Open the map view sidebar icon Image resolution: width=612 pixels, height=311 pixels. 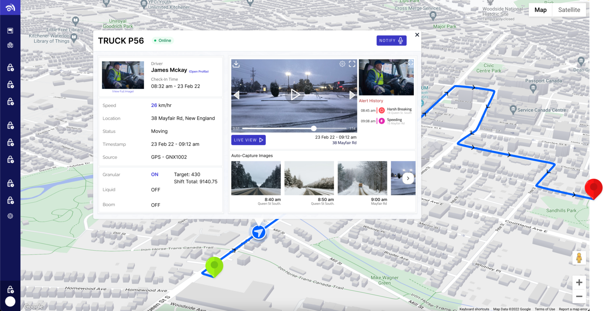tap(10, 45)
